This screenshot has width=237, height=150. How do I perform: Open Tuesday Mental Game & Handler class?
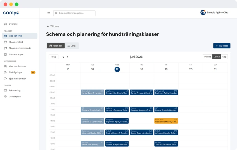[93, 92]
